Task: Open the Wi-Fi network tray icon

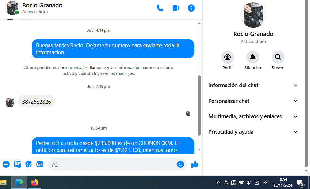Action: click(x=257, y=183)
